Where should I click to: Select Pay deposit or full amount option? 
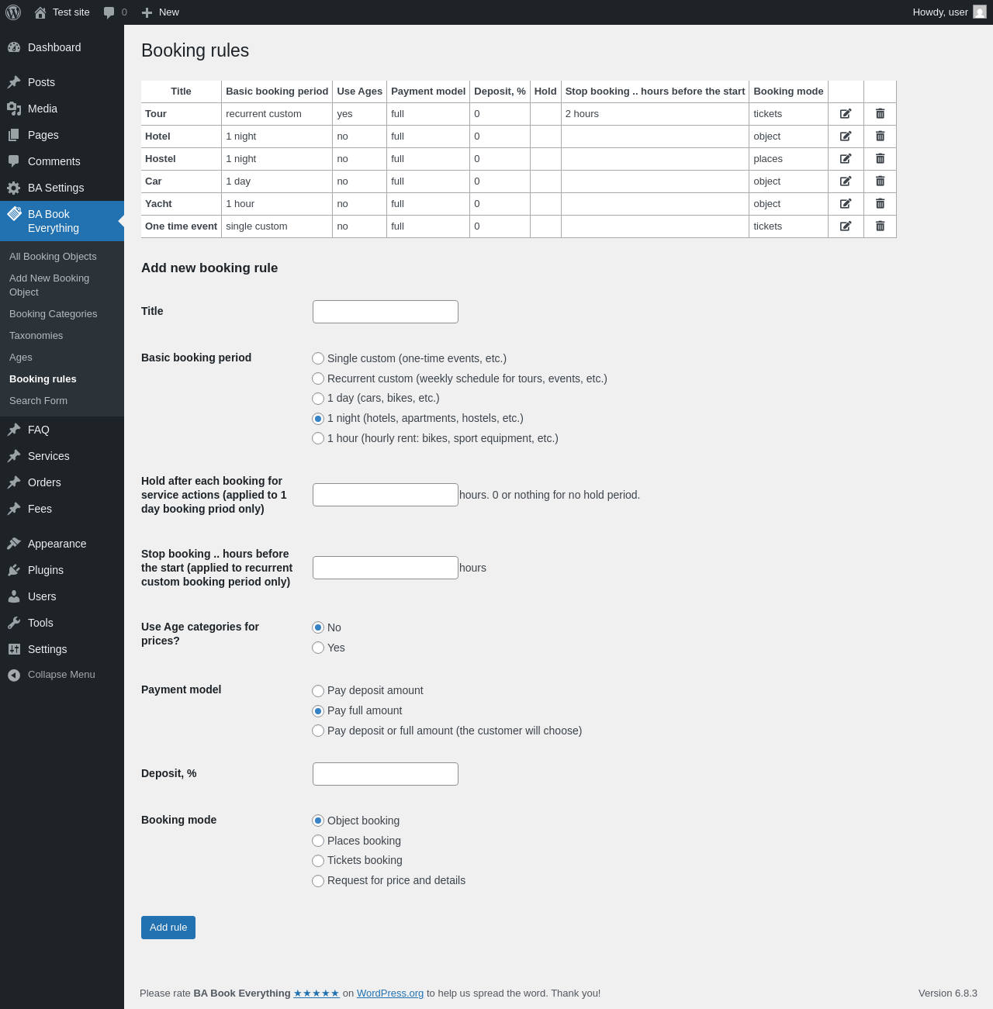pyautogui.click(x=318, y=731)
